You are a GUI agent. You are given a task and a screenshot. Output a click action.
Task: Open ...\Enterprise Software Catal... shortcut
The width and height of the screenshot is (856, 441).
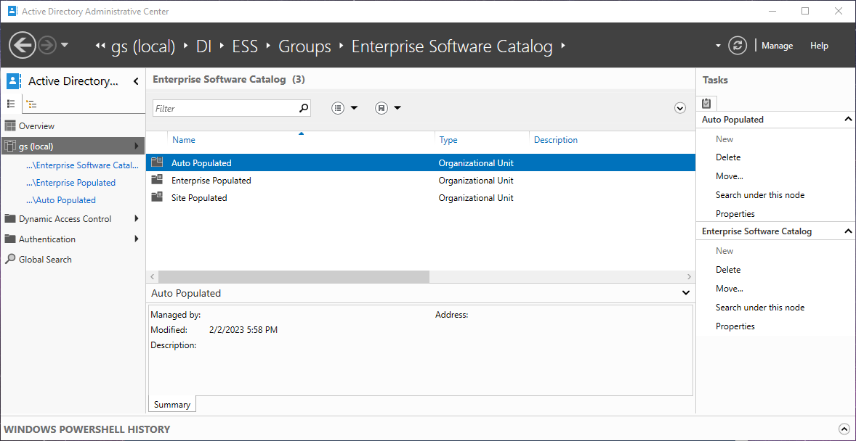pos(82,165)
